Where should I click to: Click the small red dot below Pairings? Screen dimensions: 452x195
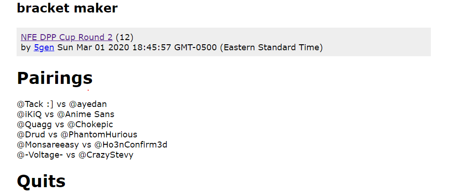point(88,90)
